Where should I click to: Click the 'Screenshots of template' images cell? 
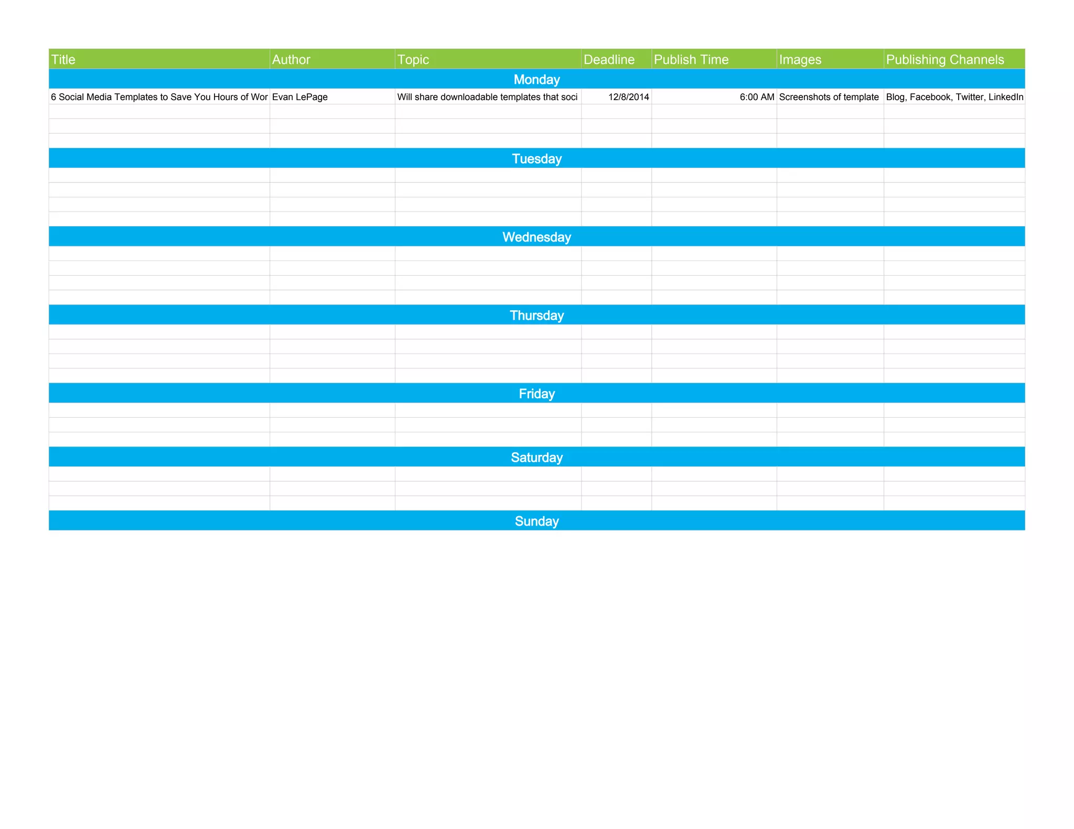[x=830, y=97]
